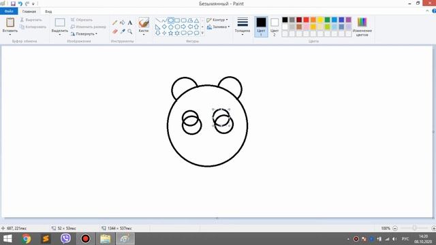Open the Выделить selection dropdown arrow
The height and width of the screenshot is (245, 436).
pos(60,35)
